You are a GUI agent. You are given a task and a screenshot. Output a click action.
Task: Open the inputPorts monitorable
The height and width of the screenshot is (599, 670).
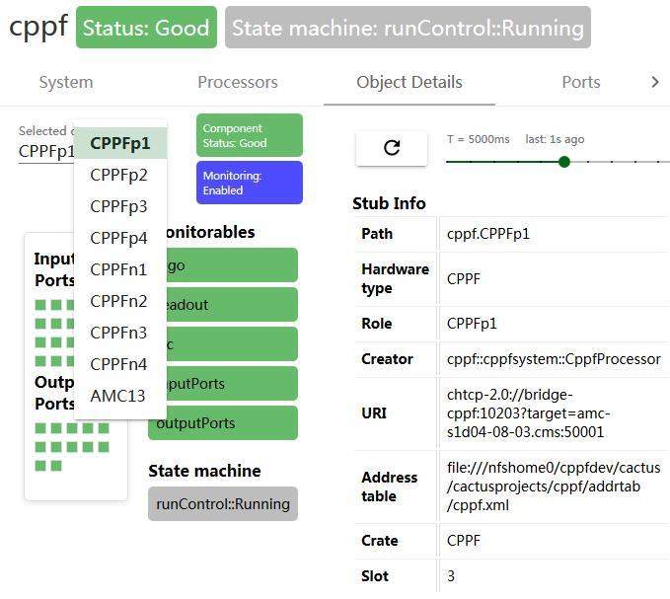click(x=231, y=383)
